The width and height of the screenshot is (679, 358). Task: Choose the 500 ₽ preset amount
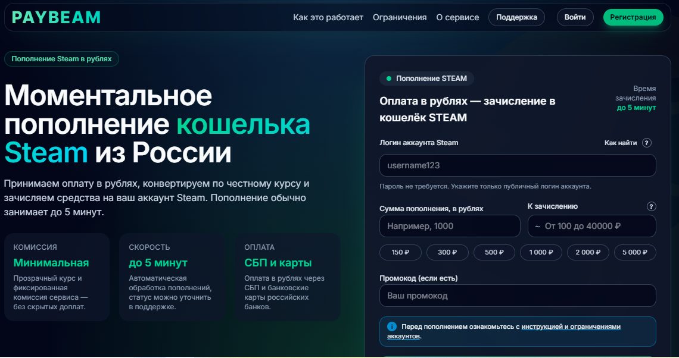pos(494,252)
